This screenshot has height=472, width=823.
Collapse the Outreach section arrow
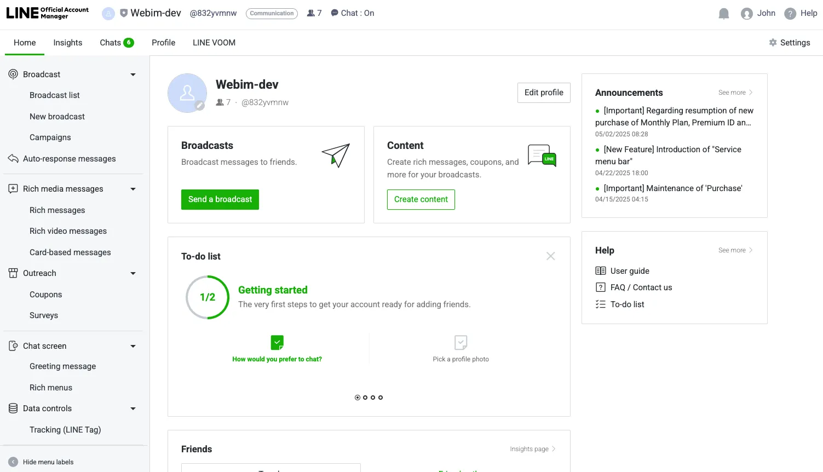tap(133, 273)
